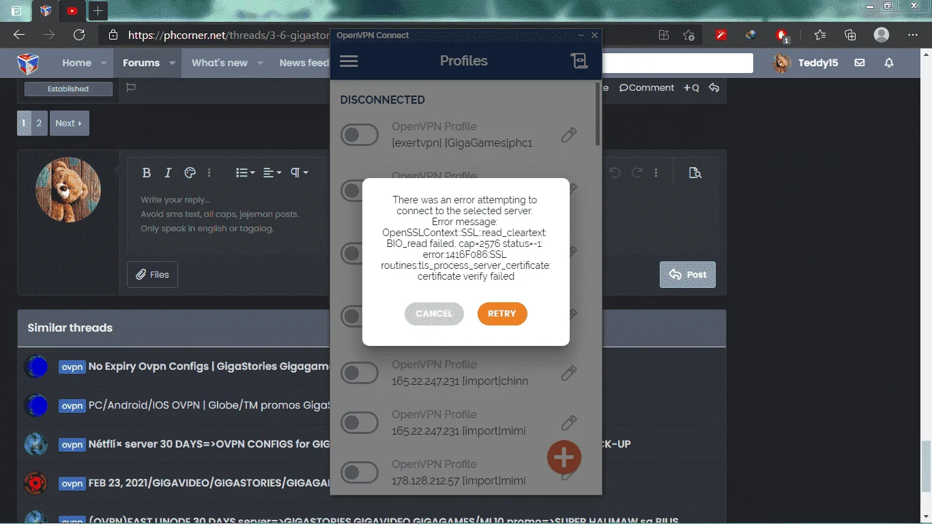Switch to the YouTube browser tab
Screen dimensions: 932x524
point(72,11)
